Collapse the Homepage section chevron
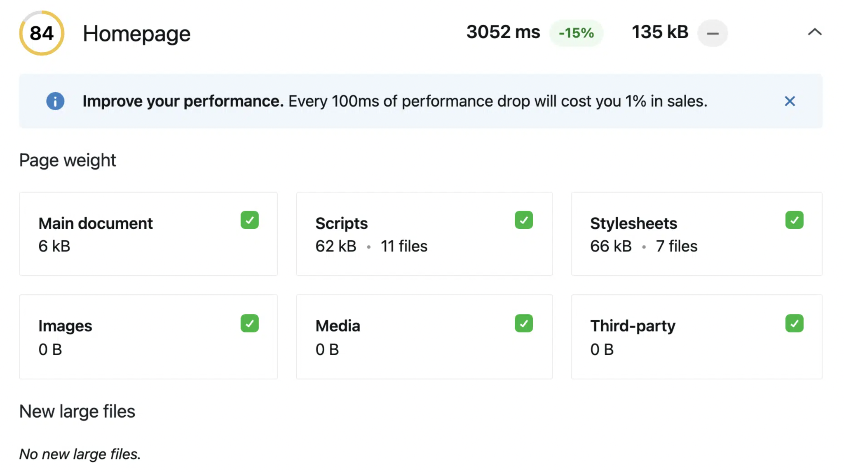 [814, 32]
